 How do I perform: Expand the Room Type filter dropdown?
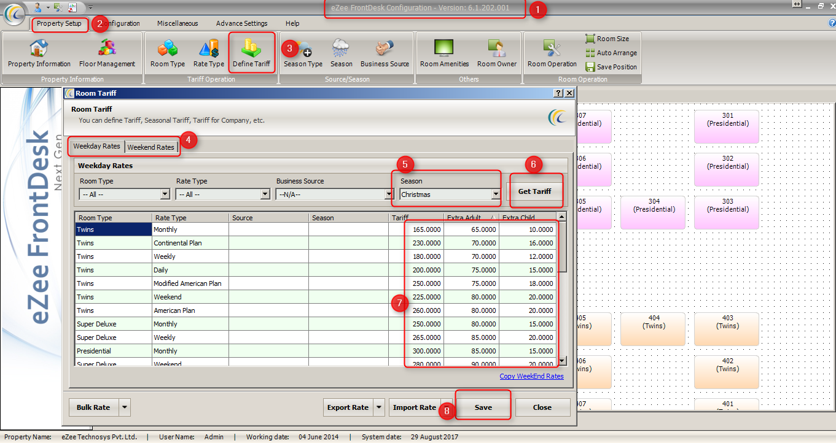(x=165, y=195)
